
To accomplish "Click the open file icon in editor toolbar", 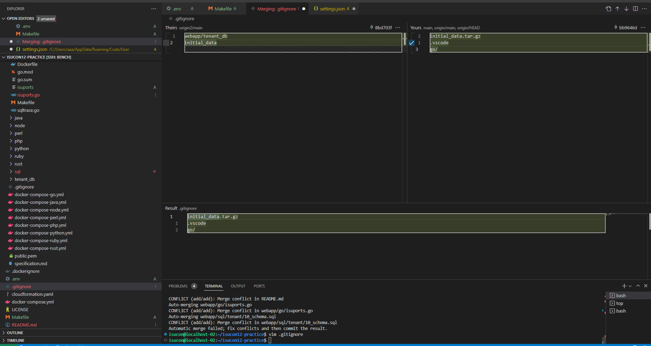I will [608, 9].
